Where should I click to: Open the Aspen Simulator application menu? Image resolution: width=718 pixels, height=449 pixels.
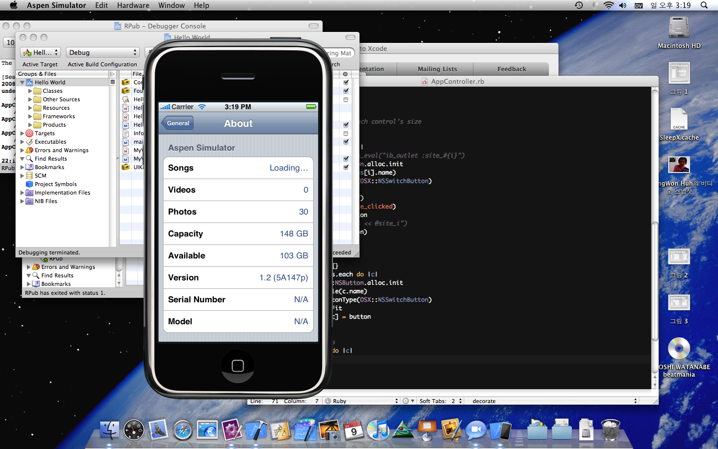56,5
